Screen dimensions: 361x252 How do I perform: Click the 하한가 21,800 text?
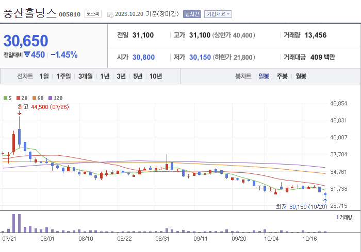tap(234, 57)
